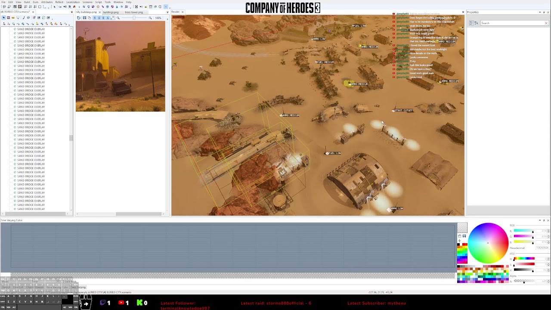This screenshot has width=551, height=310.
Task: Click the zoom in magnifier icon
Action: tap(150, 18)
